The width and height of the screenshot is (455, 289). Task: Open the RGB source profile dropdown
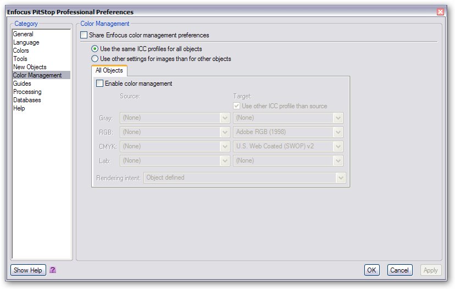tap(175, 132)
